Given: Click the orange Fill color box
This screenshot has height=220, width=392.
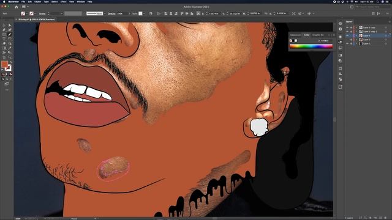Looking at the screenshot, I should tap(4, 64).
